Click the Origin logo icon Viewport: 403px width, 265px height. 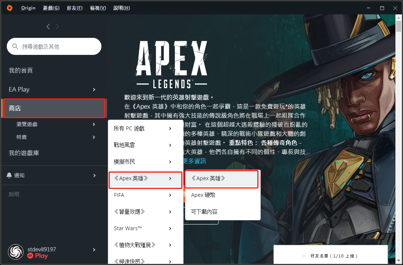click(x=9, y=8)
